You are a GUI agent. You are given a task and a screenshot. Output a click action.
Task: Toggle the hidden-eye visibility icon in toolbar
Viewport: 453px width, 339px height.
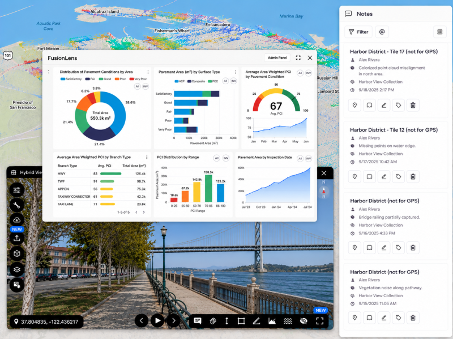[304, 321]
